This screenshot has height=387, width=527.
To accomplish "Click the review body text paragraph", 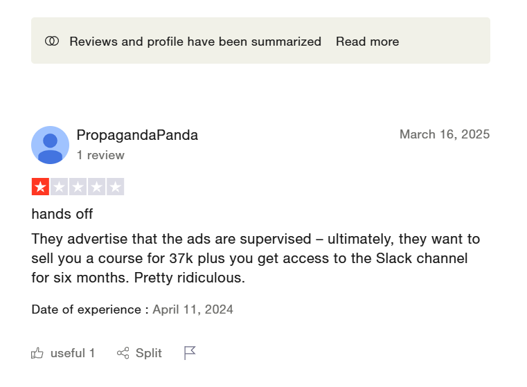I will pos(255,259).
